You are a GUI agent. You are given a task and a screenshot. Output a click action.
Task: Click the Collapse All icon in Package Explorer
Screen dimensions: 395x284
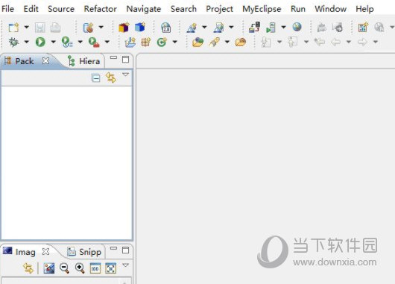click(x=95, y=78)
